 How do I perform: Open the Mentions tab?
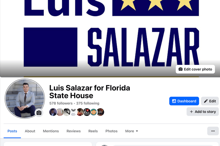(51, 131)
